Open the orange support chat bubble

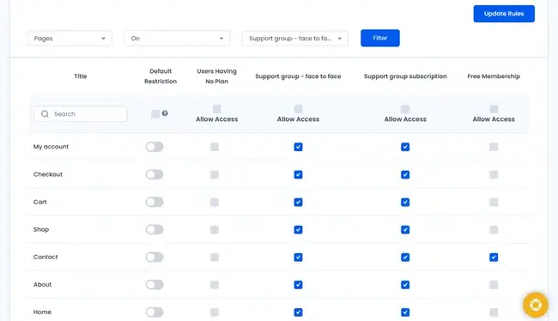[x=535, y=305]
